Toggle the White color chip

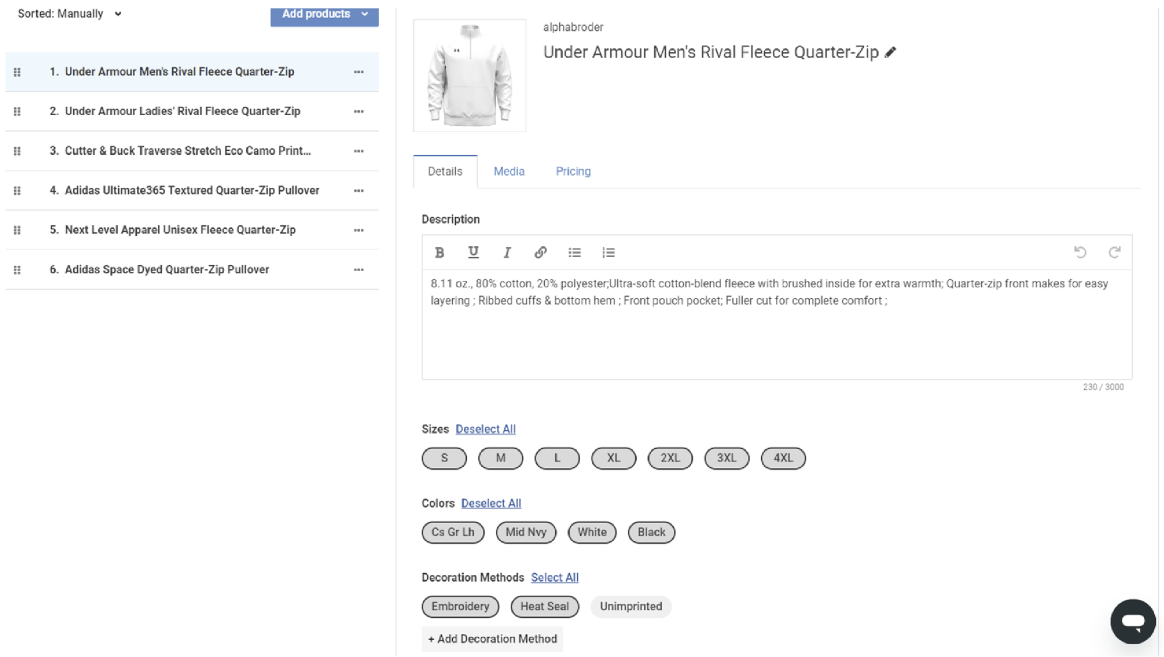(592, 532)
